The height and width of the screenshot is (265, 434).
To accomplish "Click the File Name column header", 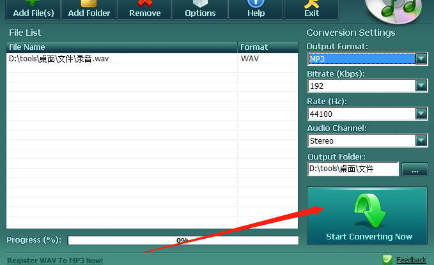I will [x=122, y=47].
